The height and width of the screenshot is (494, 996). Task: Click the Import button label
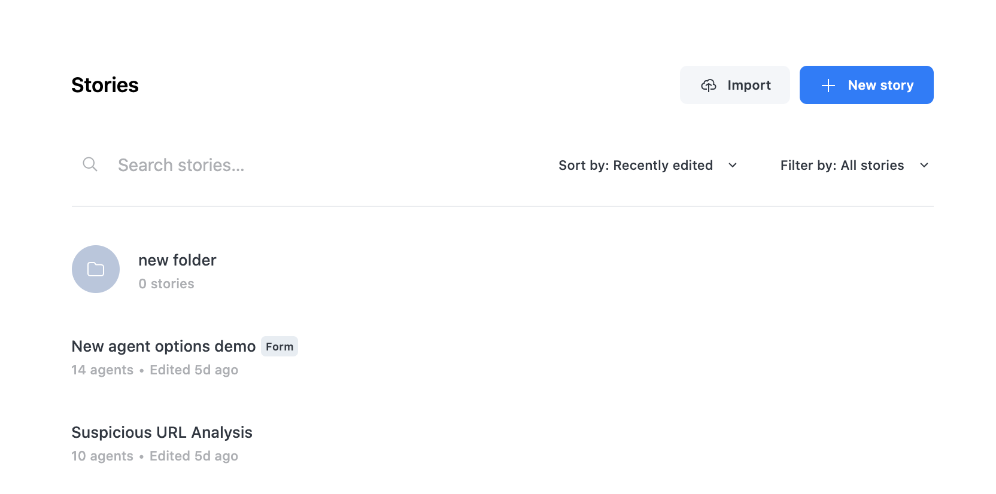[749, 85]
